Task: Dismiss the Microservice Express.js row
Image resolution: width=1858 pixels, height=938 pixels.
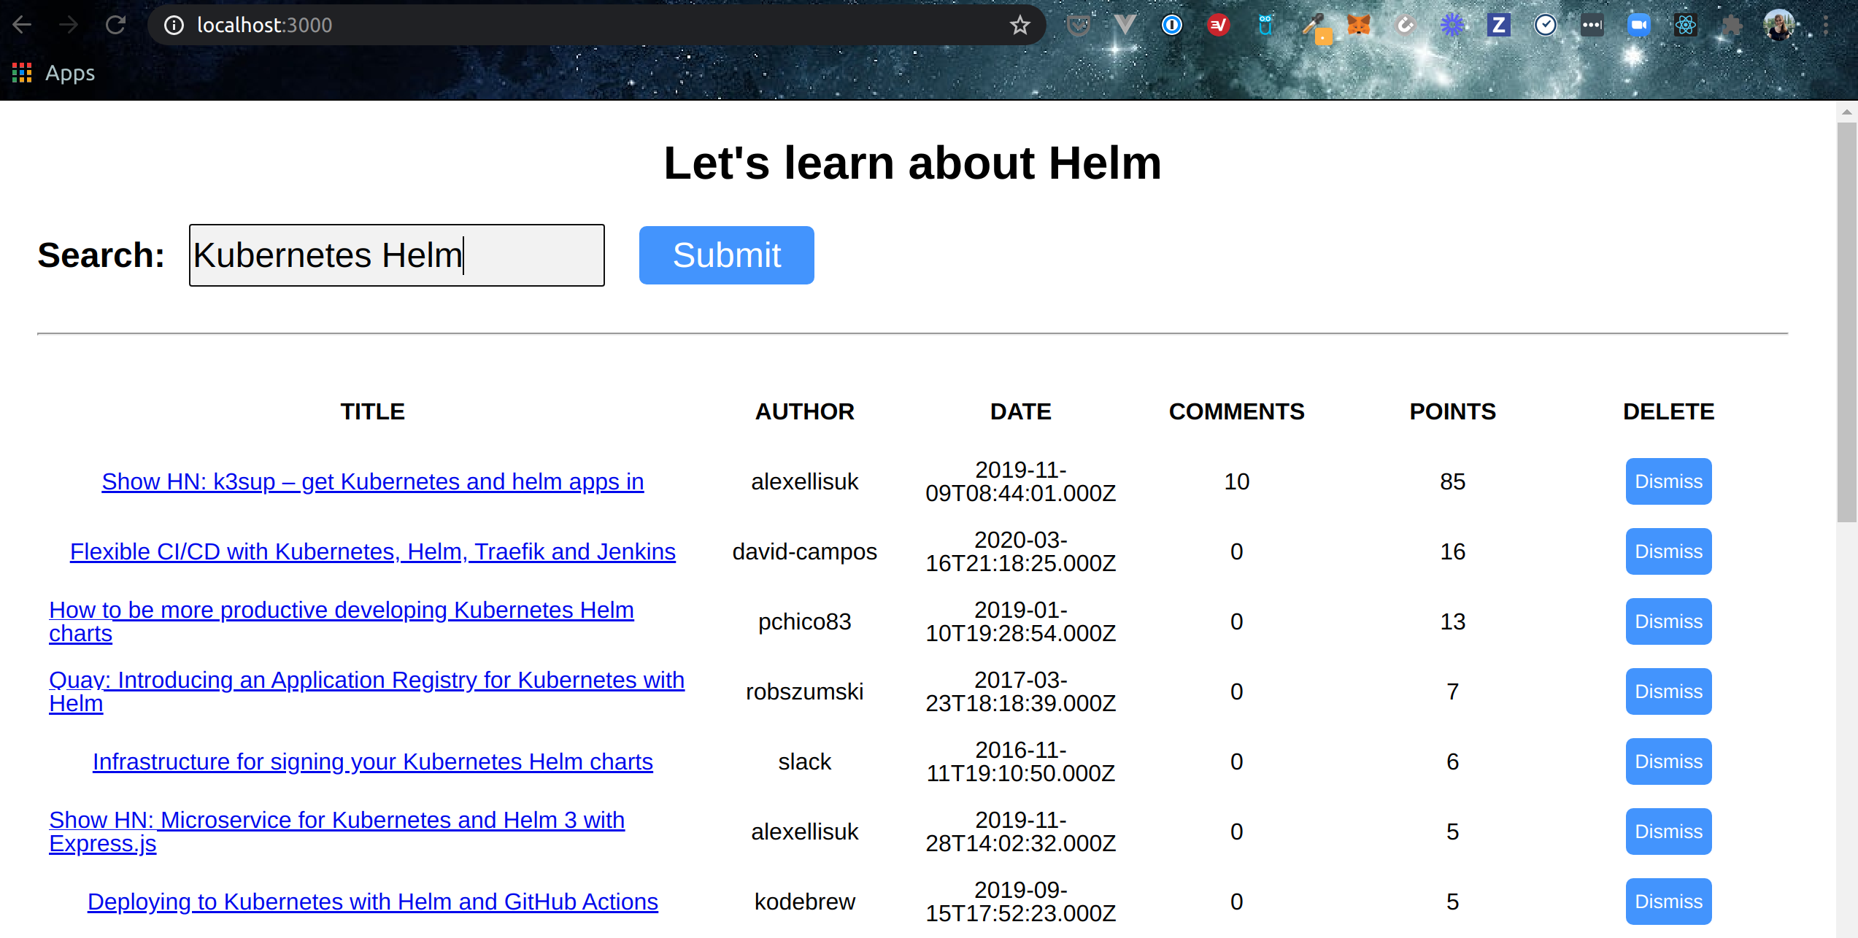Action: pyautogui.click(x=1668, y=832)
